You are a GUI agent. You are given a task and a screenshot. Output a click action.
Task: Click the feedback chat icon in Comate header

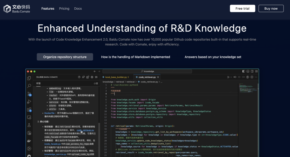(x=84, y=77)
